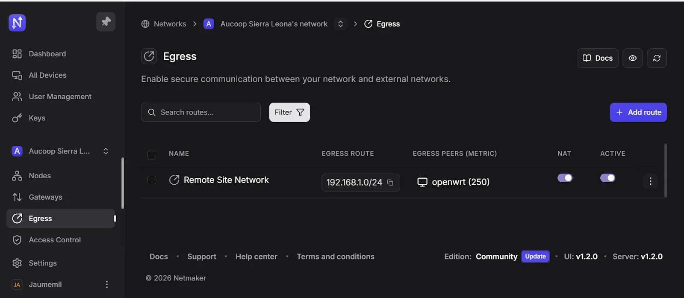The image size is (684, 298).
Task: Click the ACTIVE column header
Action: 613,153
